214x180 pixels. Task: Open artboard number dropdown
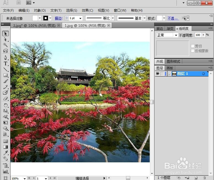coord(46,178)
